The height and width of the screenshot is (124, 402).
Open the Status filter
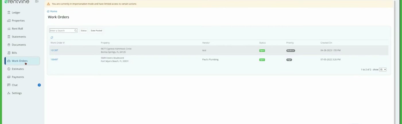click(x=84, y=31)
